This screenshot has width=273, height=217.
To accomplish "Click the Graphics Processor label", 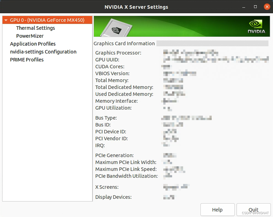I will pyautogui.click(x=118, y=53).
